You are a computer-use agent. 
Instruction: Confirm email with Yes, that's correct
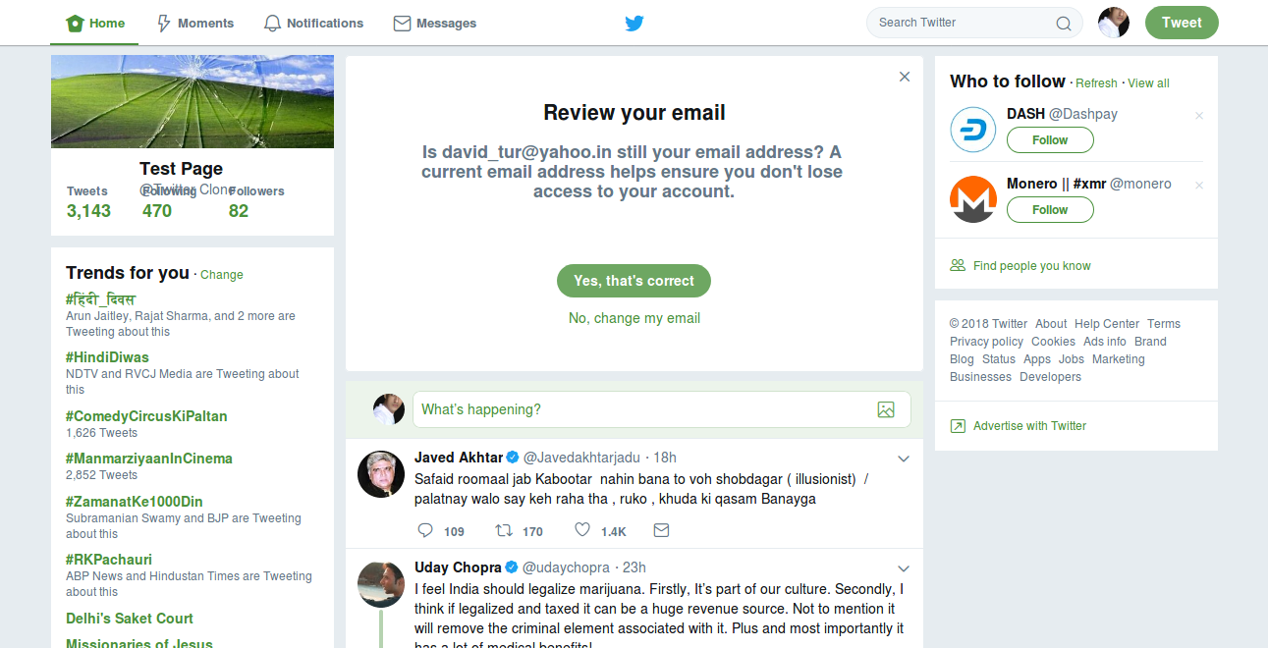[634, 281]
